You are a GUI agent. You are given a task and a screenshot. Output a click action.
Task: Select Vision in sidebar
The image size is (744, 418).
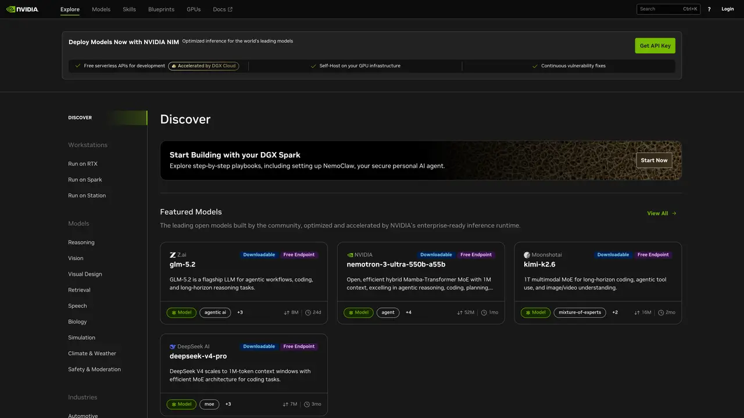click(76, 258)
